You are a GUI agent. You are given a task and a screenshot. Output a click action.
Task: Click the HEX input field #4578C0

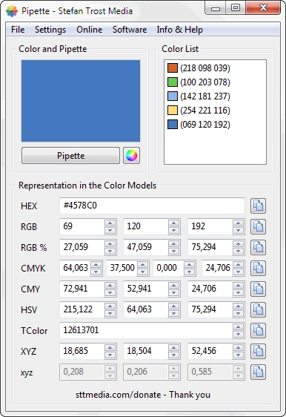click(152, 206)
